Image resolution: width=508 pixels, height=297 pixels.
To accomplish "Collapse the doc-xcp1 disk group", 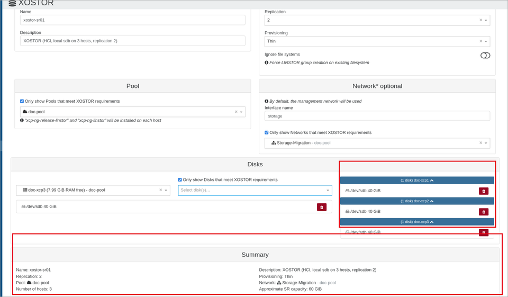I will click(417, 181).
